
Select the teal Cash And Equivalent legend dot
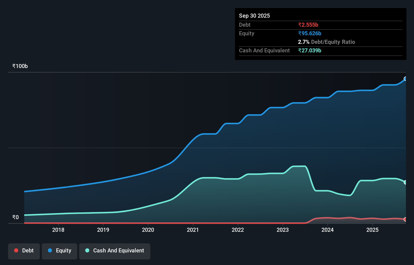(x=87, y=251)
